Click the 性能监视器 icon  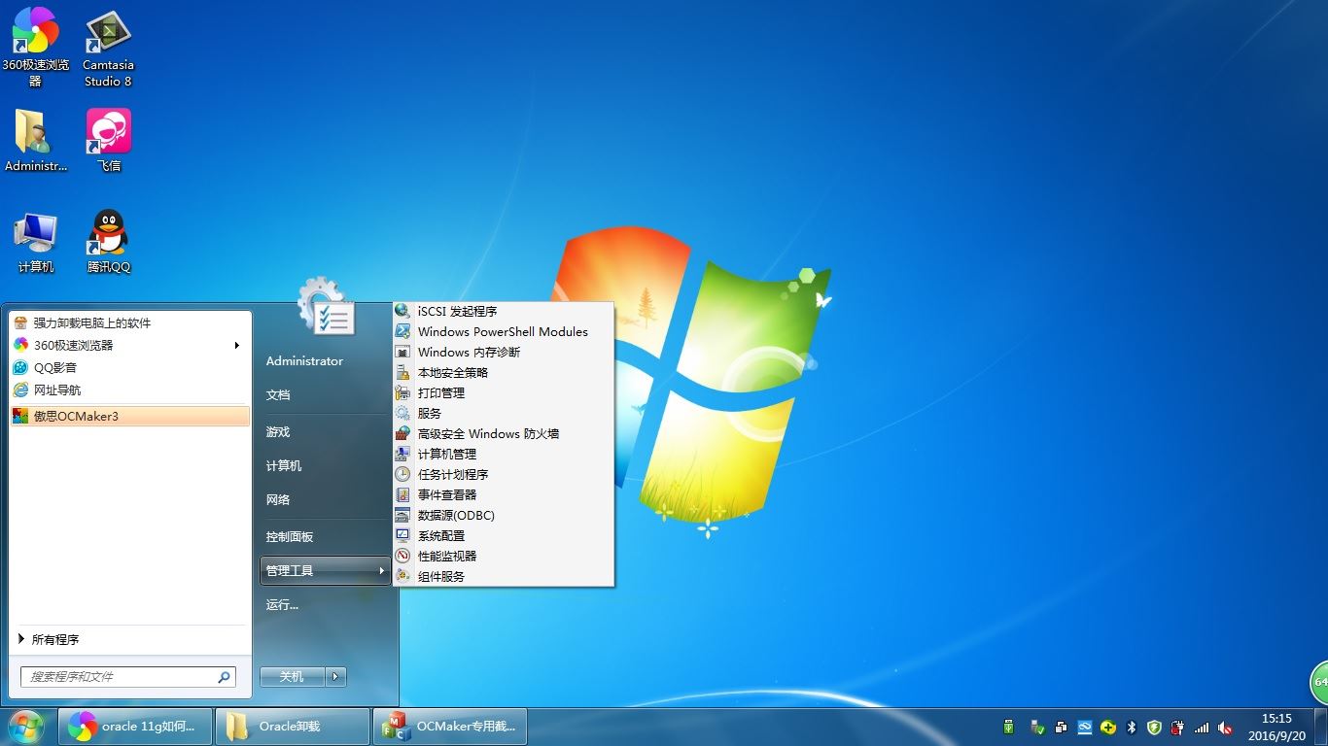[x=402, y=556]
